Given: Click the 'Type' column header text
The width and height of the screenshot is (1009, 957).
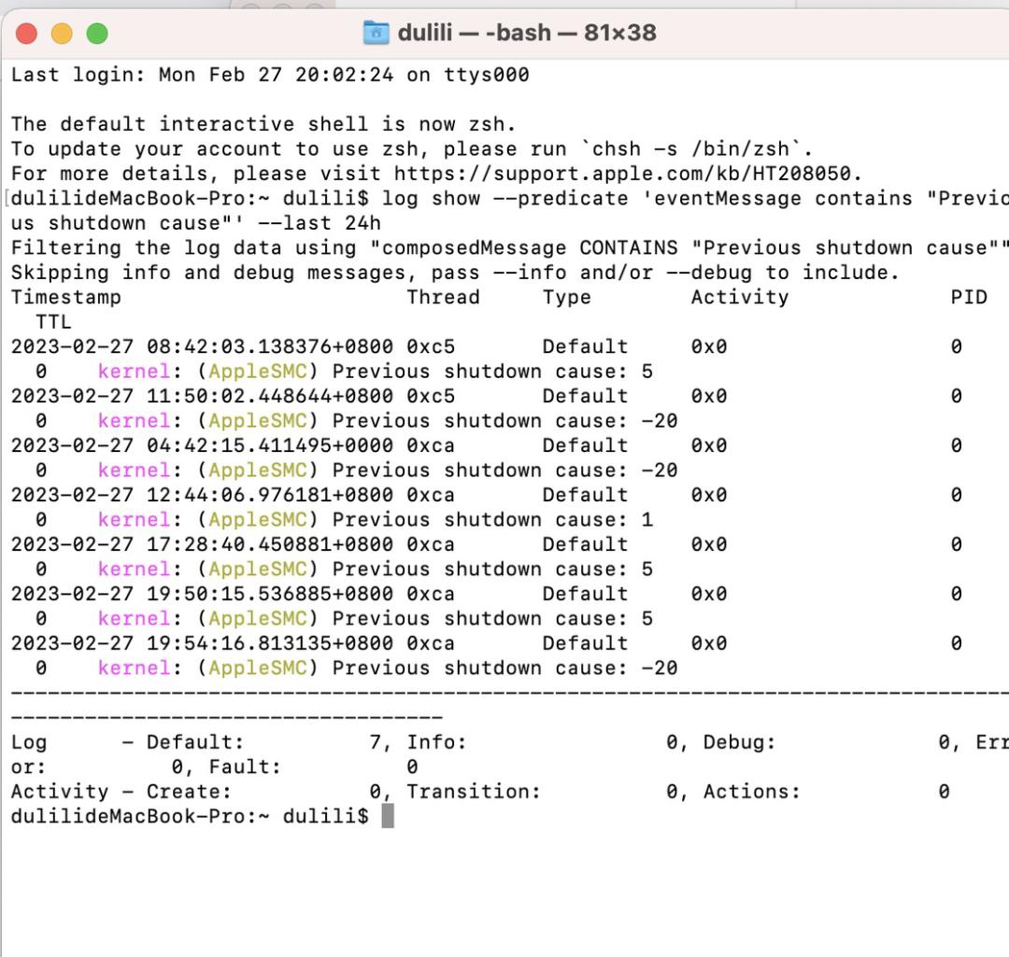Looking at the screenshot, I should tap(566, 298).
